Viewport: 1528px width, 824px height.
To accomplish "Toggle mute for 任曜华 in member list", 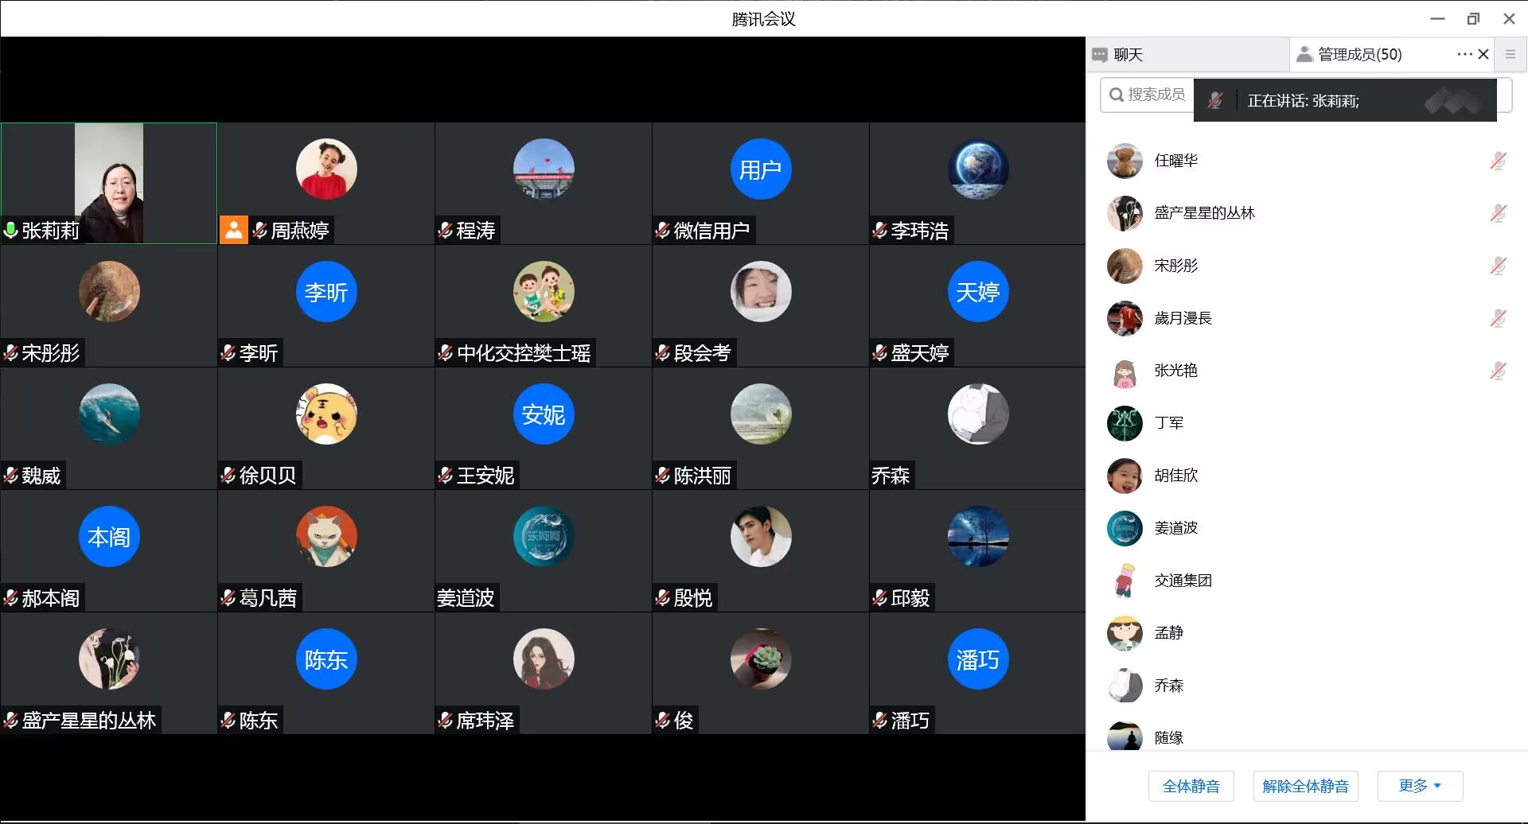I will (1498, 161).
